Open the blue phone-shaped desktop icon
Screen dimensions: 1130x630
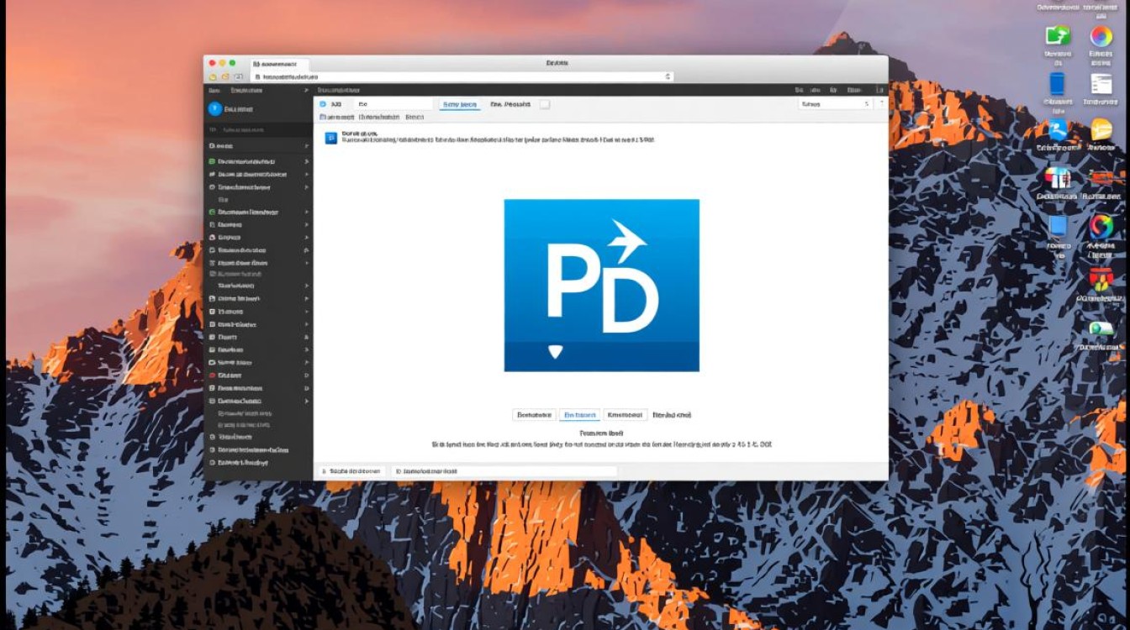pyautogui.click(x=1057, y=84)
